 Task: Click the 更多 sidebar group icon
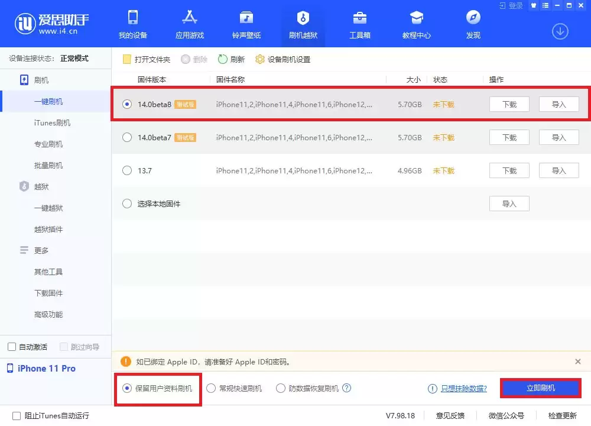click(24, 250)
